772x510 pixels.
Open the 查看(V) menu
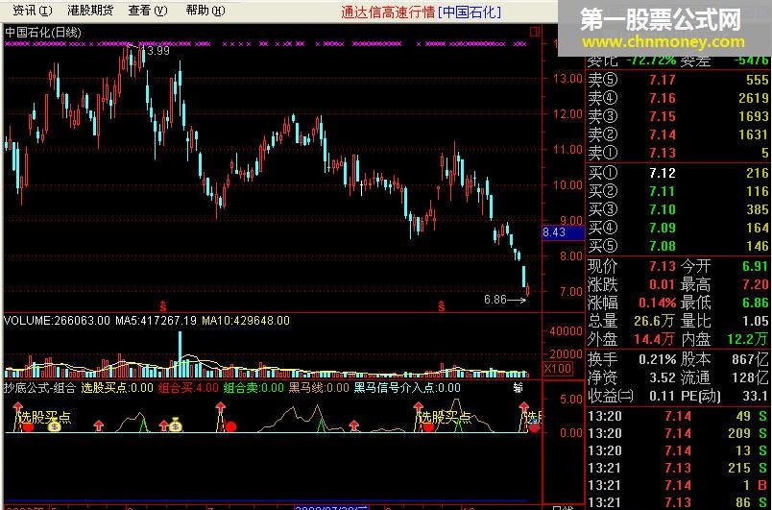click(148, 11)
